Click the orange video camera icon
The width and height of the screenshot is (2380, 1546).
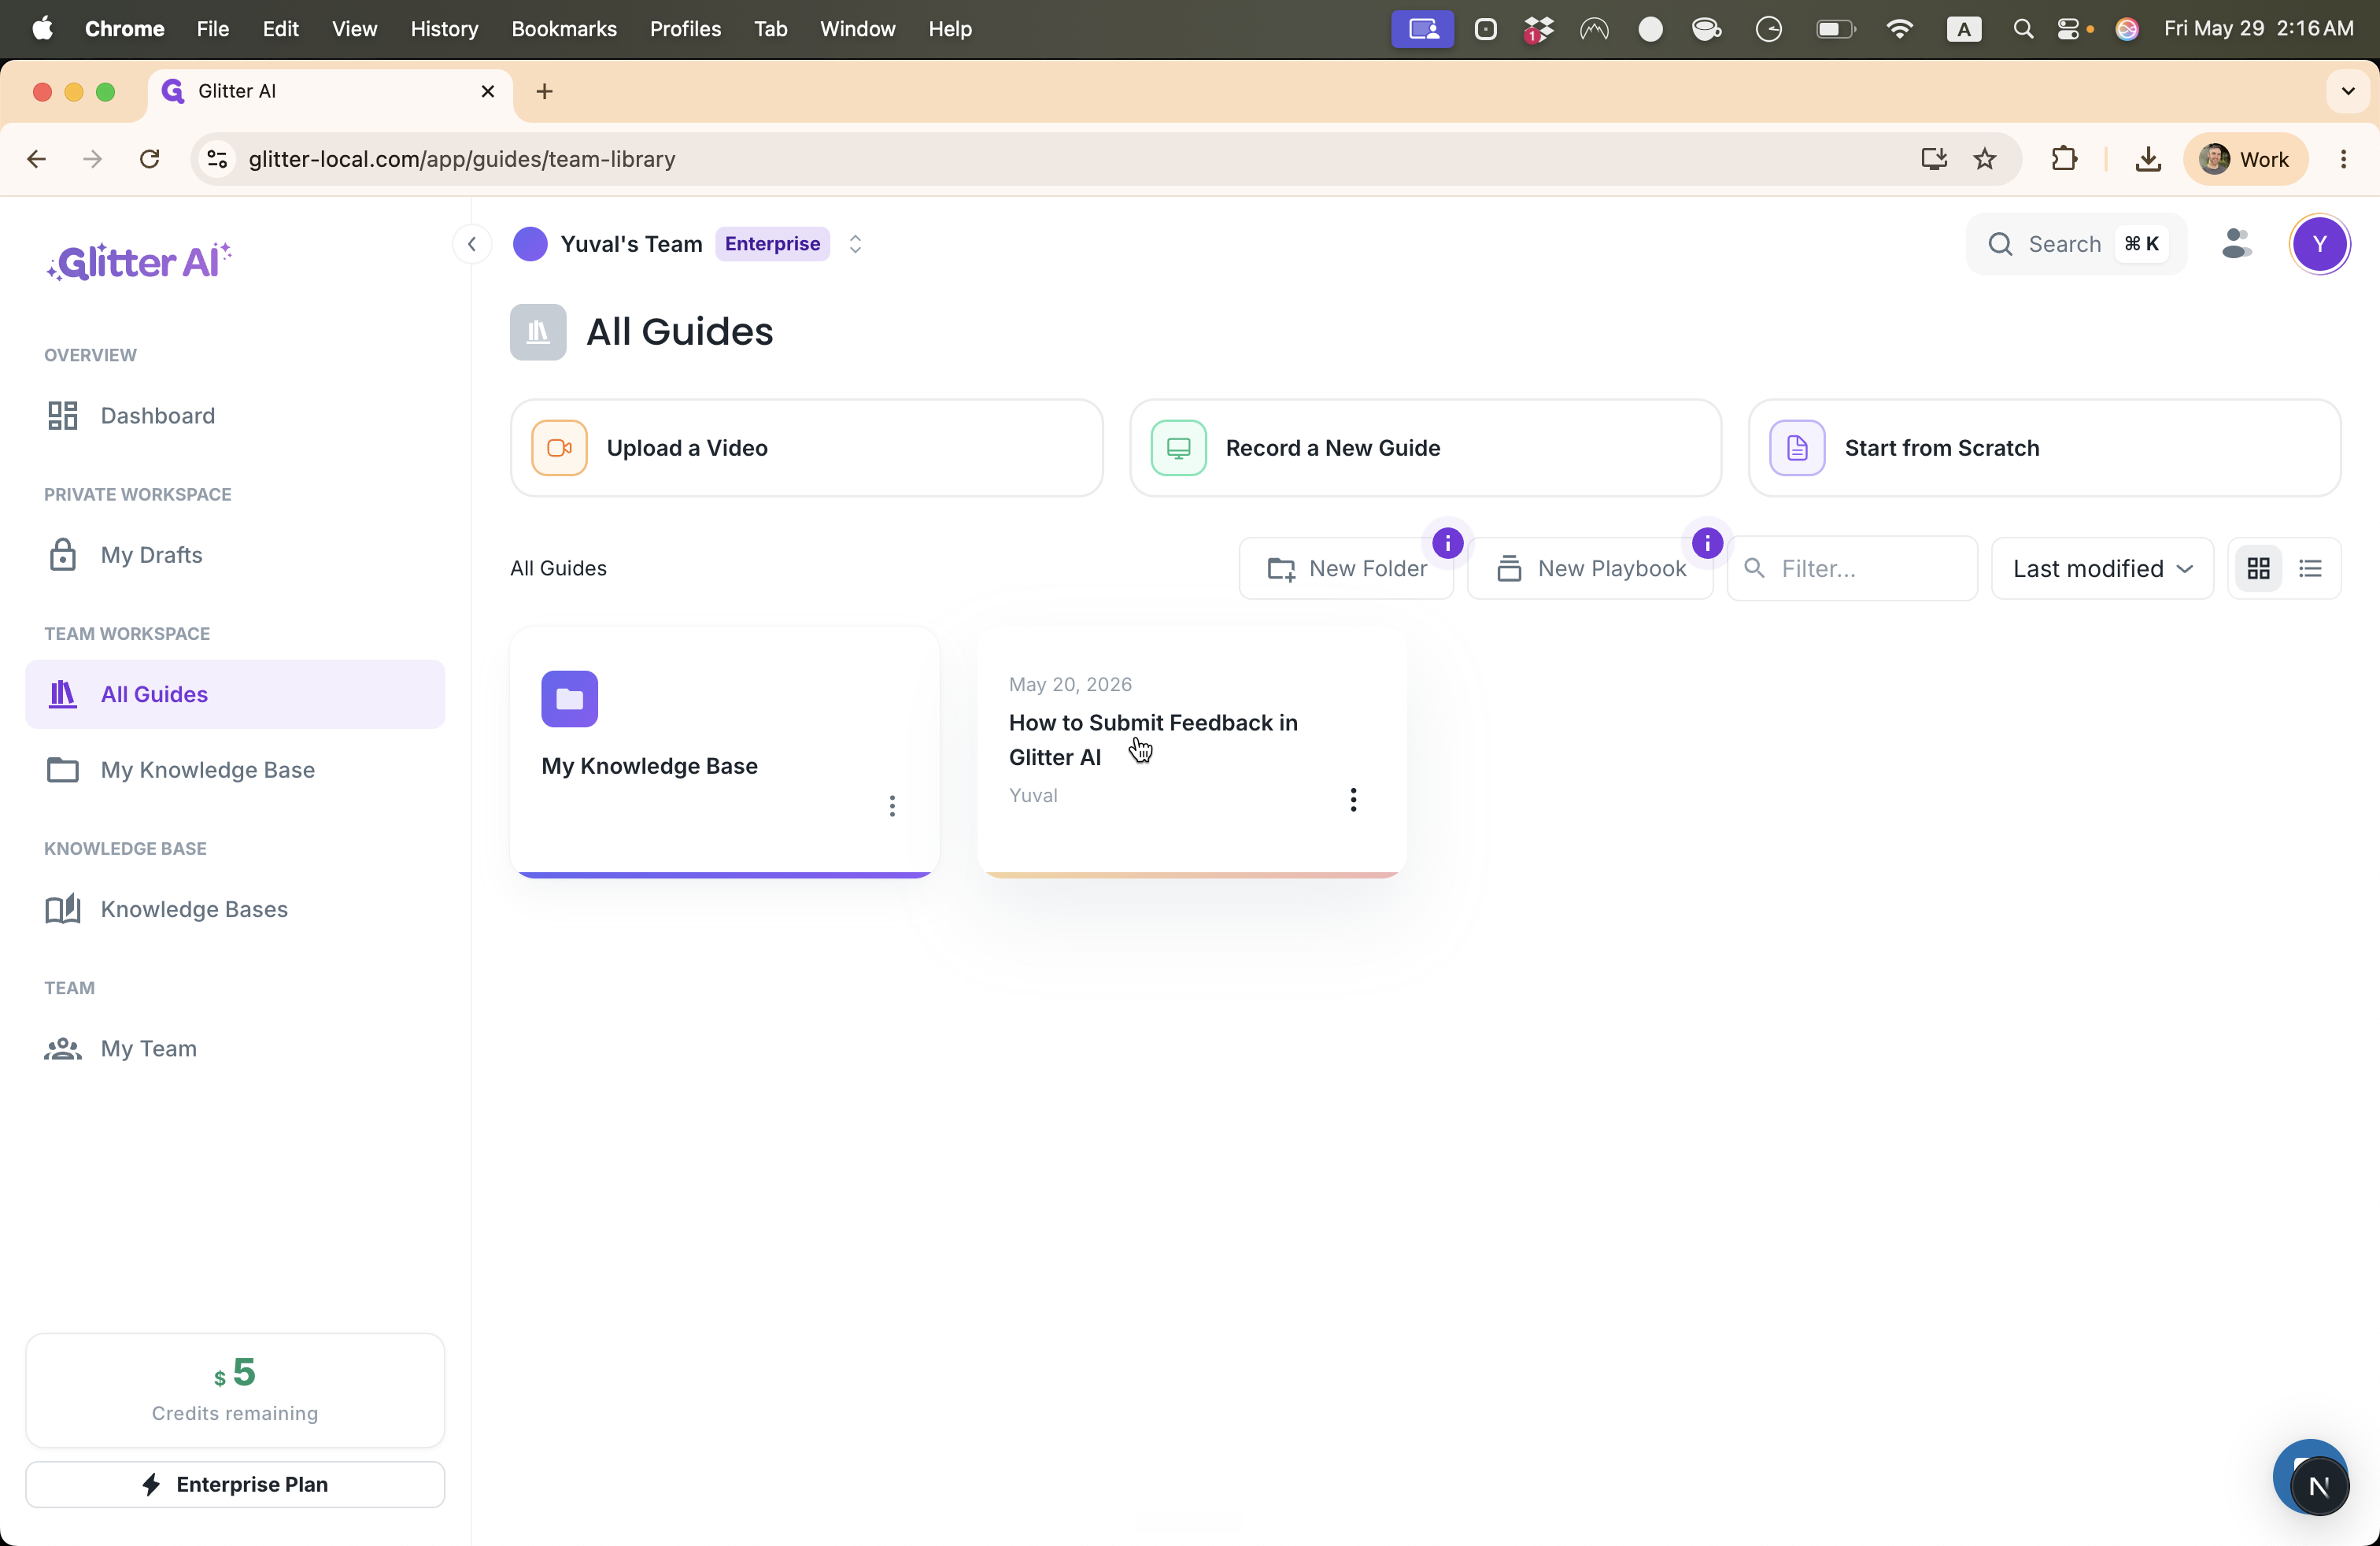pyautogui.click(x=559, y=448)
